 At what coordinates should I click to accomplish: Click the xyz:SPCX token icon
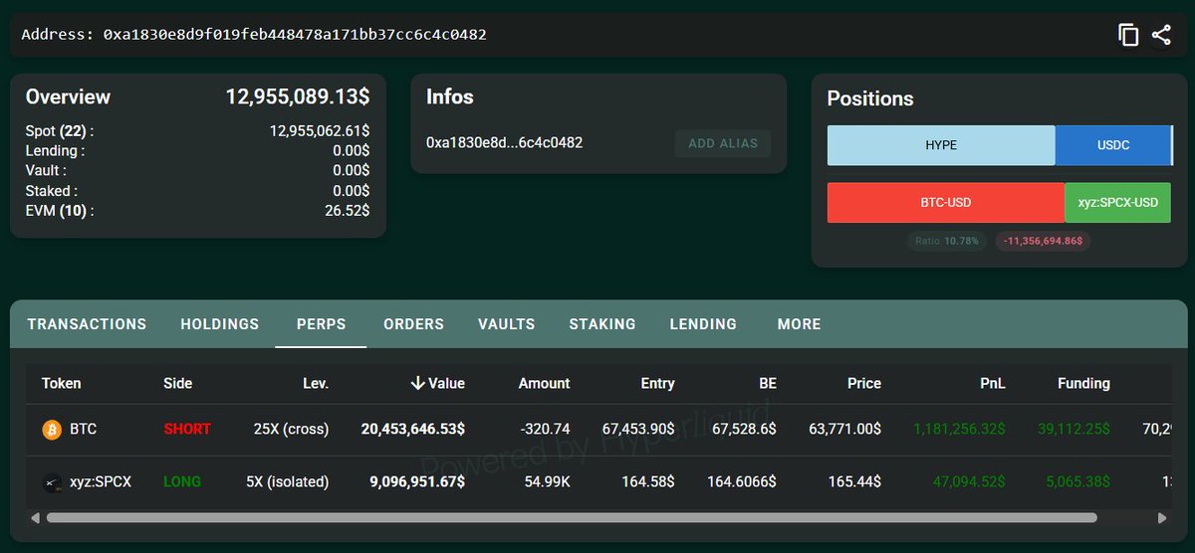point(52,482)
